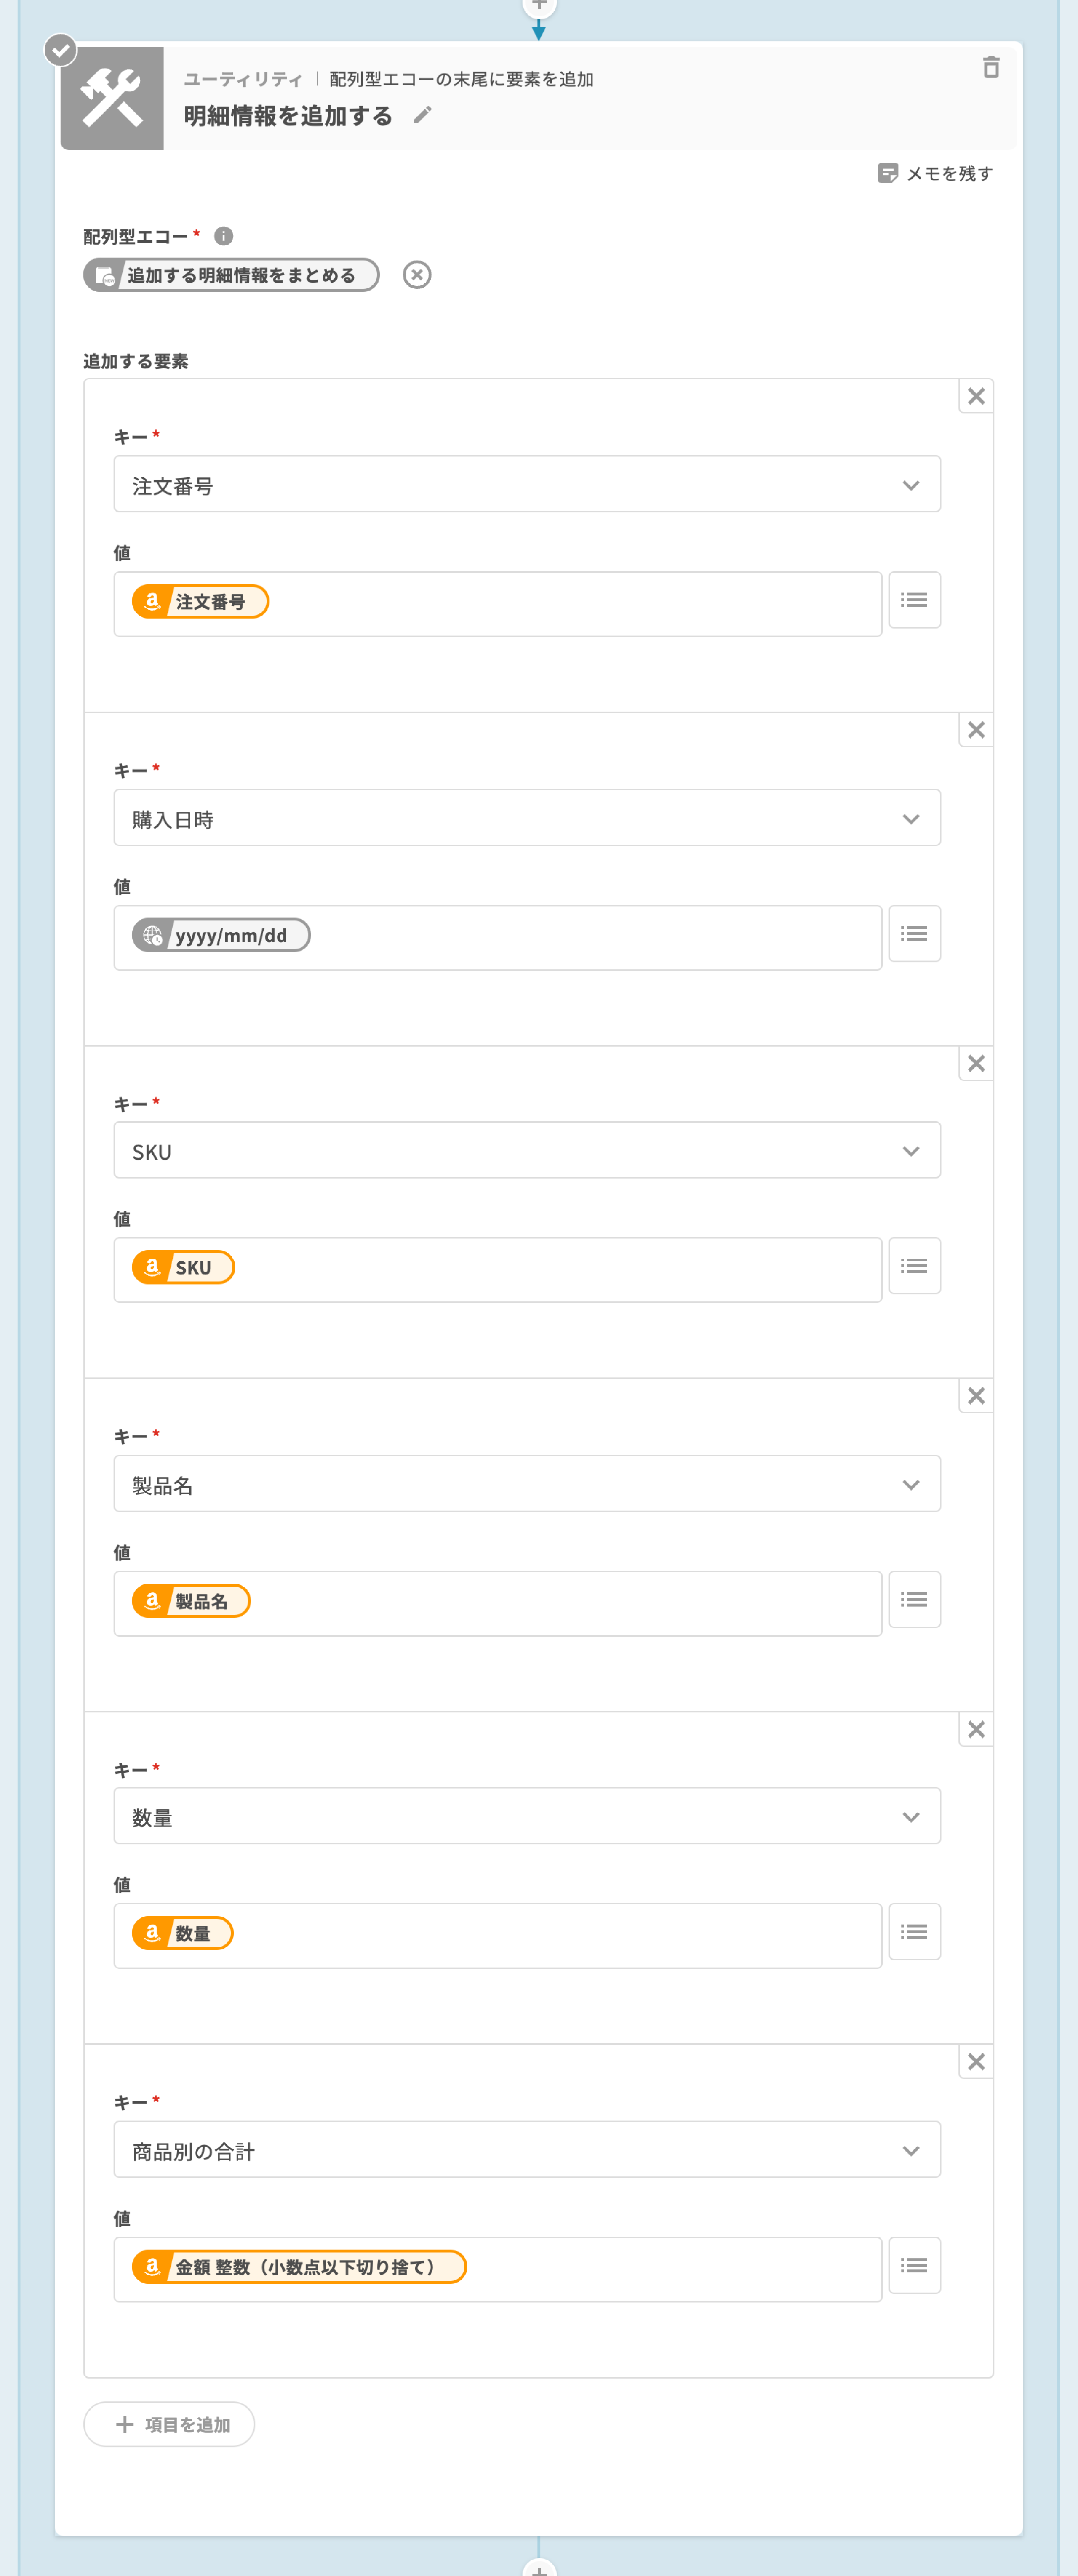
Task: Remove the 商品別の合計 element block
Action: point(976,2061)
